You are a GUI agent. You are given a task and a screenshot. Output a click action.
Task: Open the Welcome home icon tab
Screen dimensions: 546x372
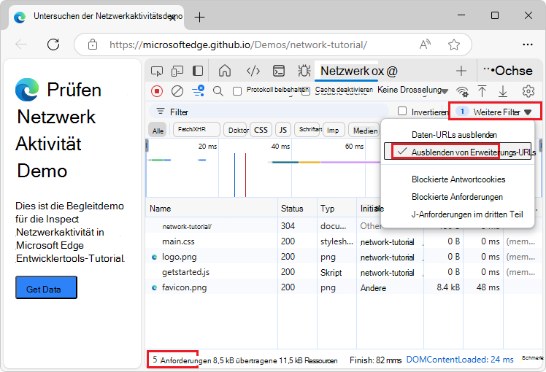(x=225, y=71)
